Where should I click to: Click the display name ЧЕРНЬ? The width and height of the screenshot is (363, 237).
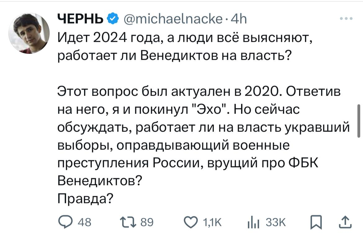(81, 20)
